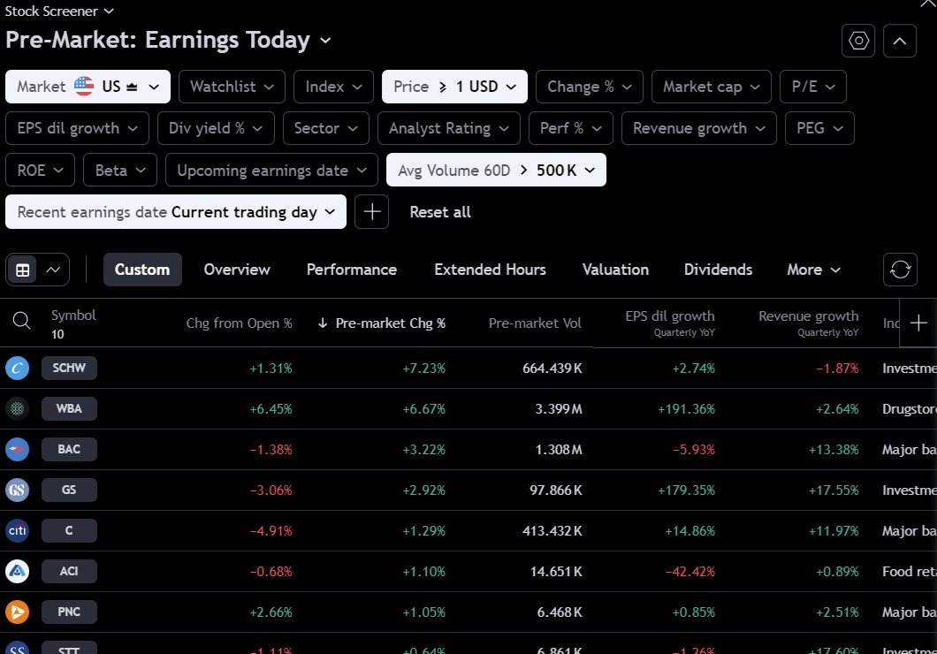This screenshot has width=937, height=654.
Task: Sort by Revenue growth column header
Action: click(809, 323)
